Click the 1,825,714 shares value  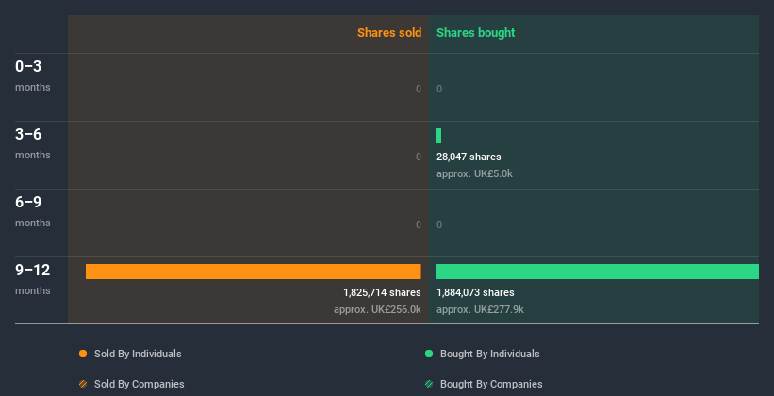click(382, 293)
